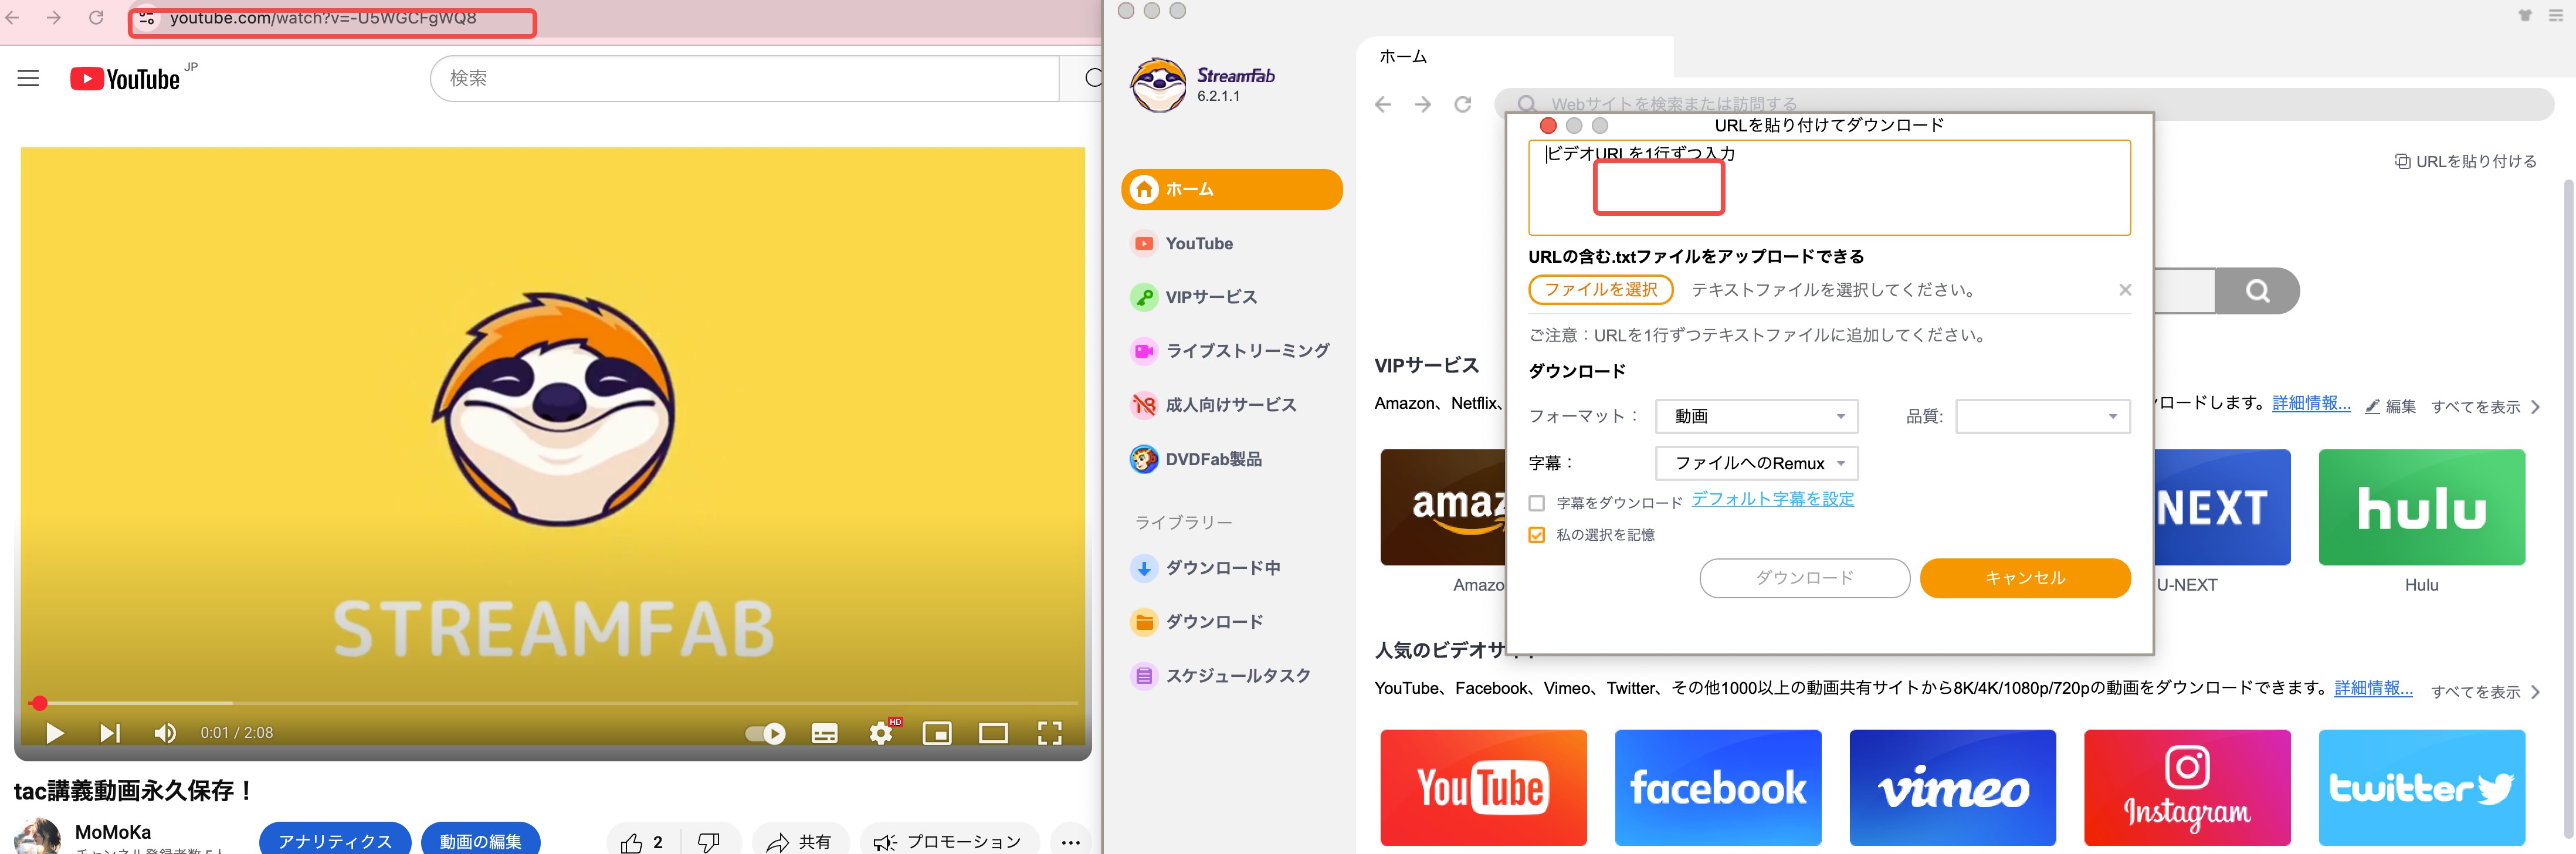Viewport: 2576px width, 854px height.
Task: Click the dialog ダウンロード button
Action: click(1804, 578)
